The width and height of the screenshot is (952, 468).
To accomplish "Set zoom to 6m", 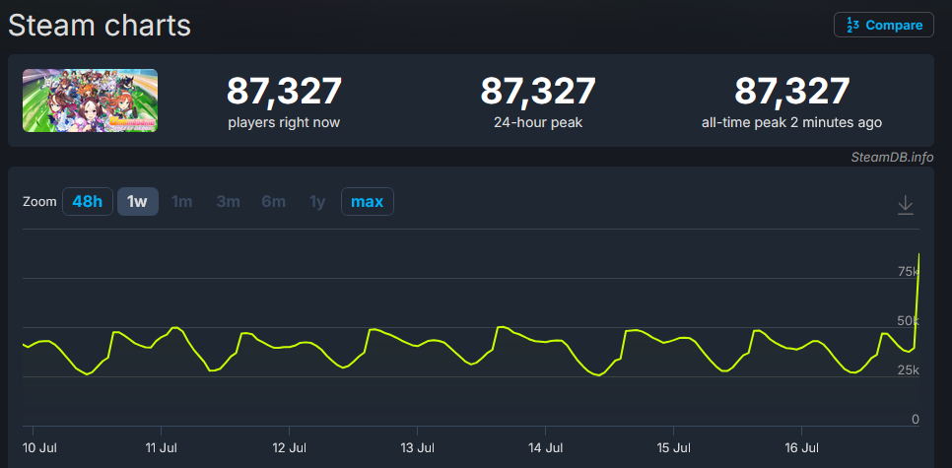I will coord(274,202).
